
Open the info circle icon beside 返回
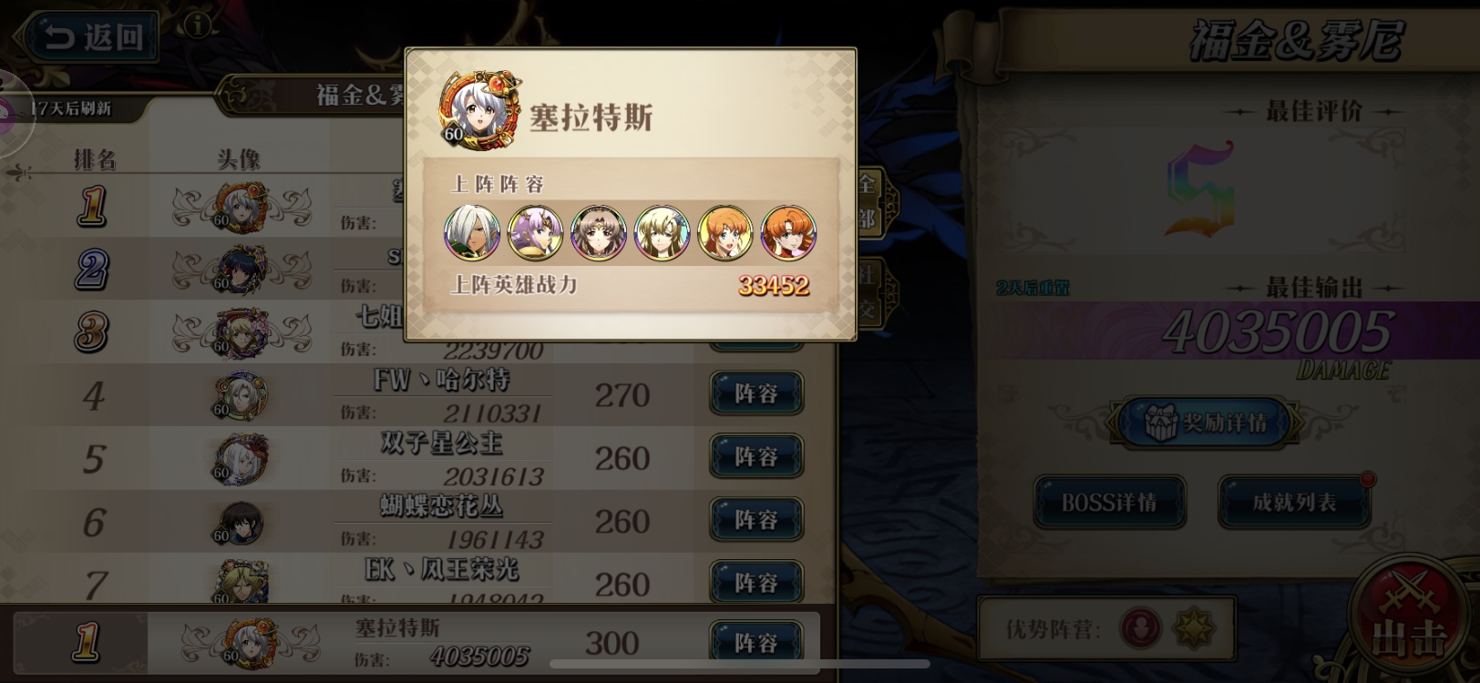[x=197, y=25]
